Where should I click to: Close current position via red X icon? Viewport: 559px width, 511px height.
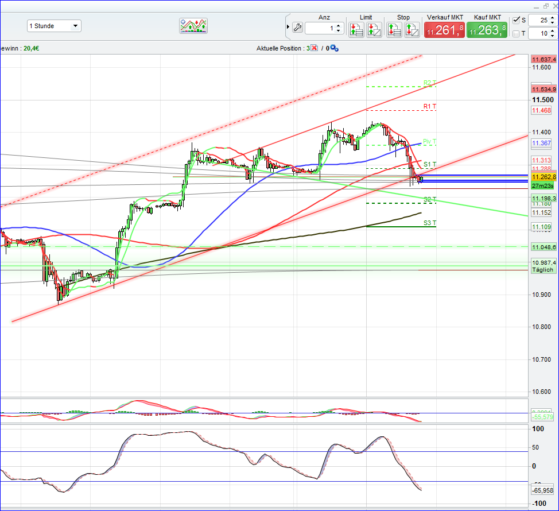tap(315, 48)
